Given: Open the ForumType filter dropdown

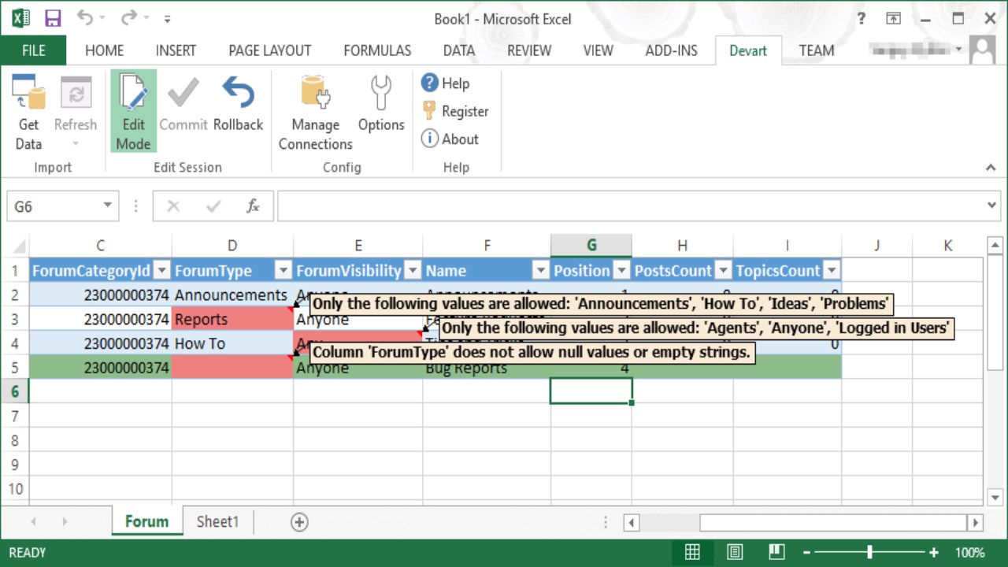Looking at the screenshot, I should tap(283, 271).
